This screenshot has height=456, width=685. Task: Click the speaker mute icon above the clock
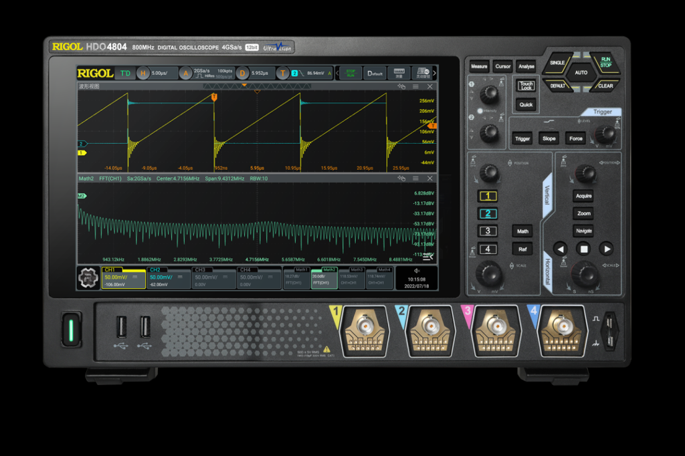point(417,270)
